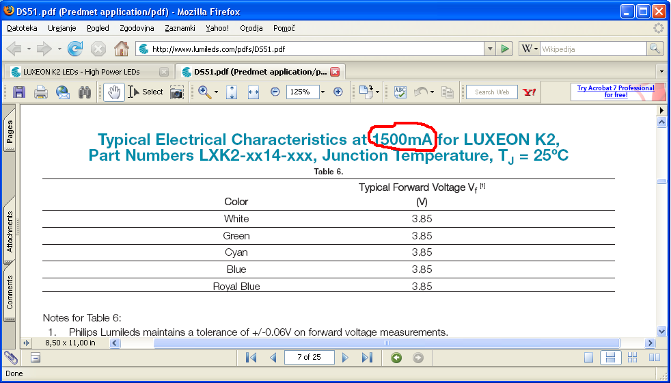
Task: Email the PDF using envelope-globe icon
Action: click(x=63, y=92)
